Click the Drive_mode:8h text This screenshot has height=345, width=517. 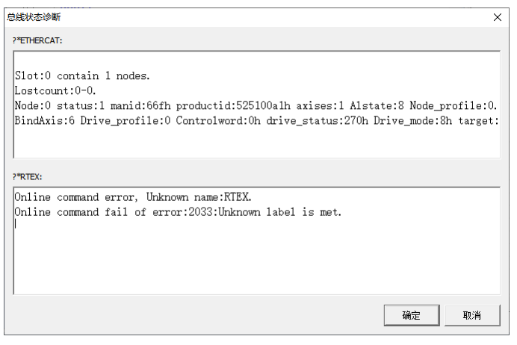412,121
